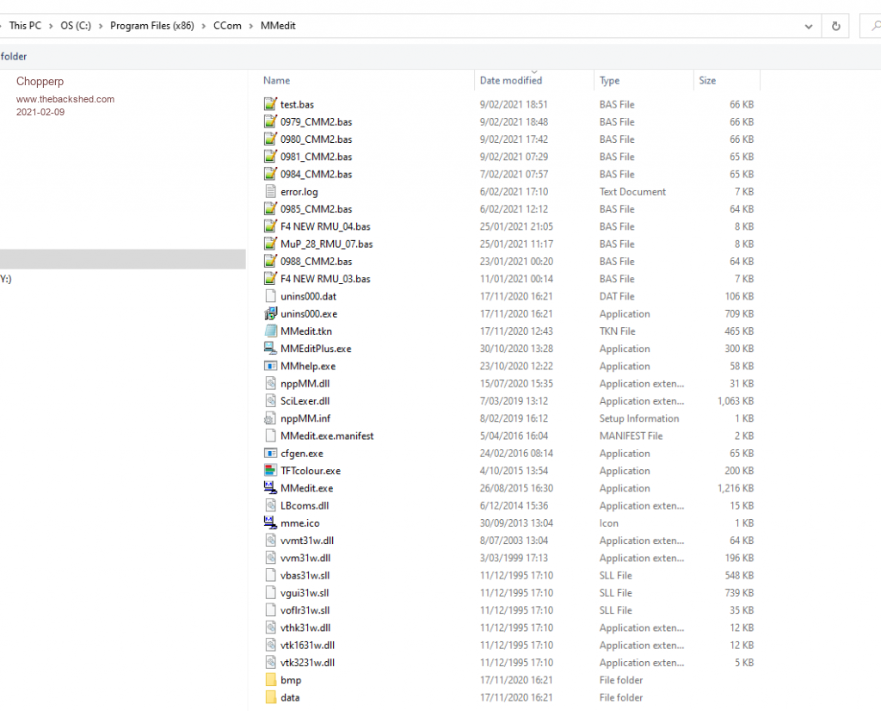The image size is (881, 711).
Task: Click the bmp folder icon
Action: 271,680
